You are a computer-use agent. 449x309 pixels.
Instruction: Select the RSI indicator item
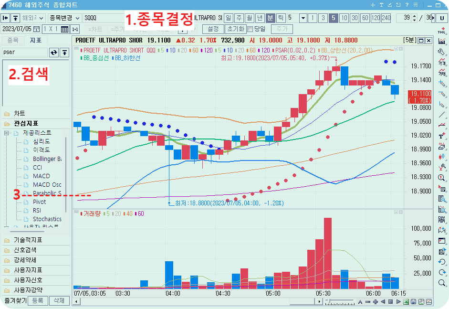click(x=37, y=211)
